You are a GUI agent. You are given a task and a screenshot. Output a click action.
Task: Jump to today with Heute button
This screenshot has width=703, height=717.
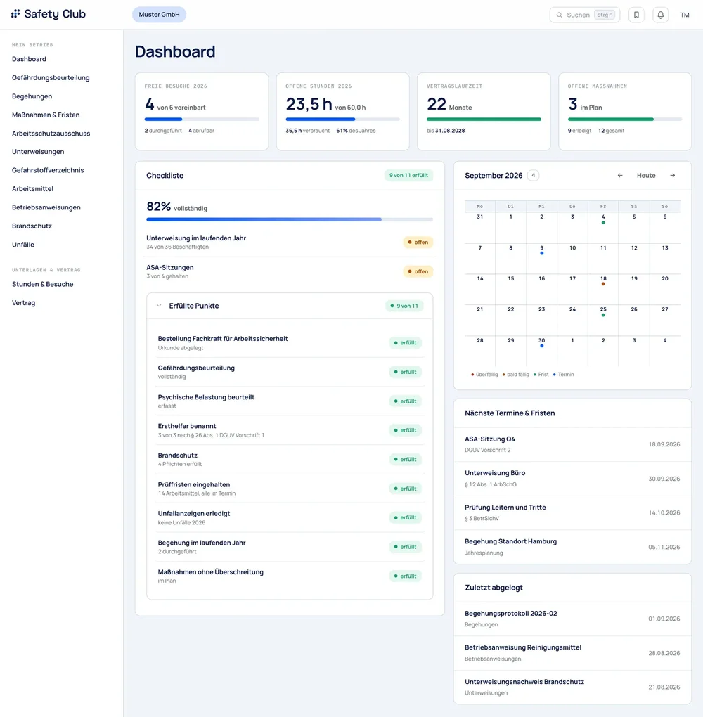pos(646,175)
